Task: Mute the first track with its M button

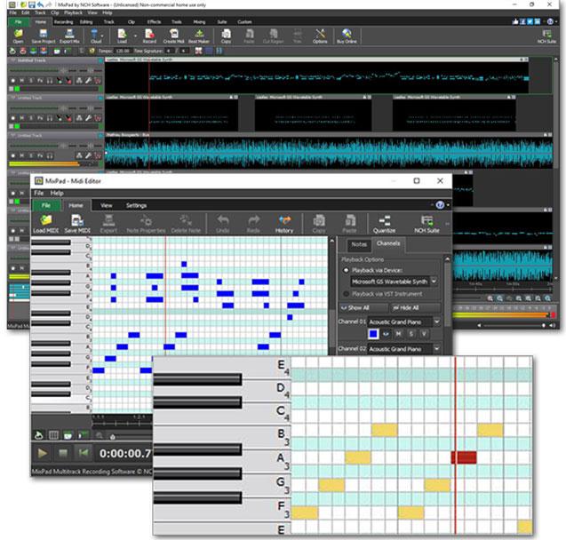Action: click(x=22, y=81)
